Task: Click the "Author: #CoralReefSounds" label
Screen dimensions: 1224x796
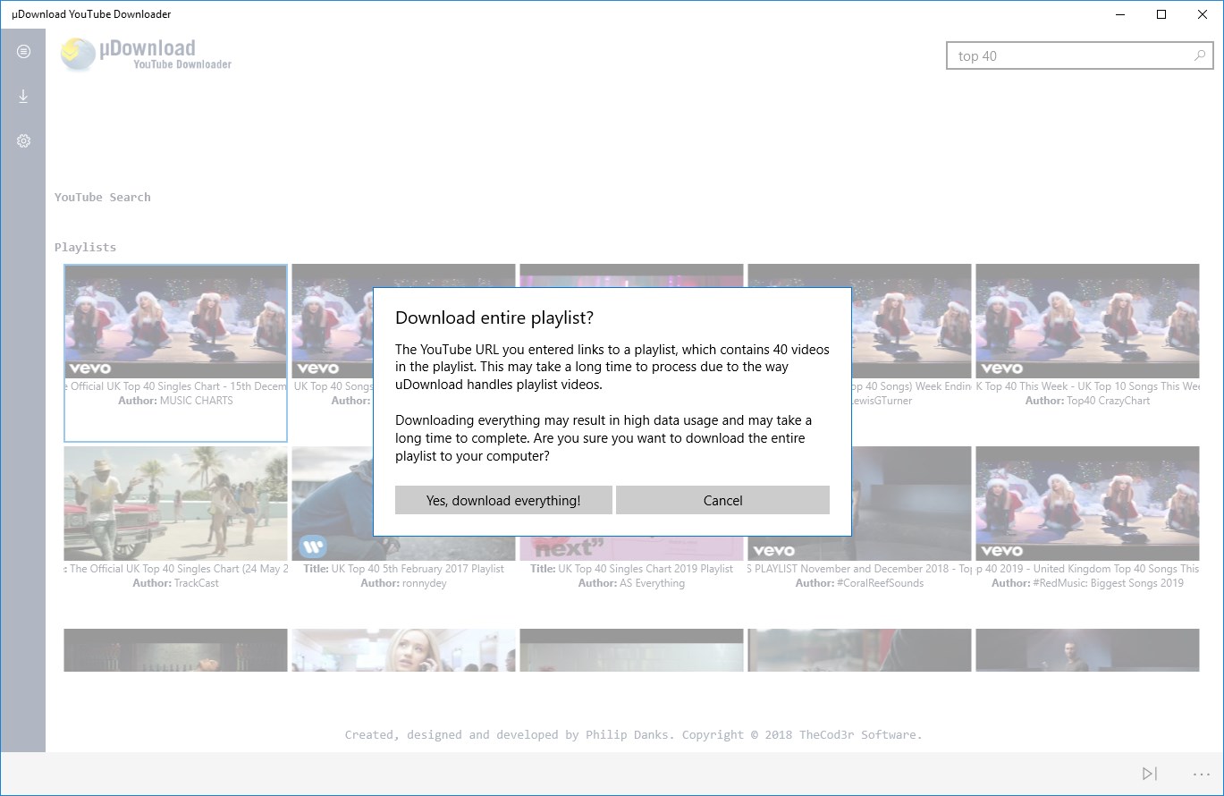Action: pyautogui.click(x=859, y=583)
